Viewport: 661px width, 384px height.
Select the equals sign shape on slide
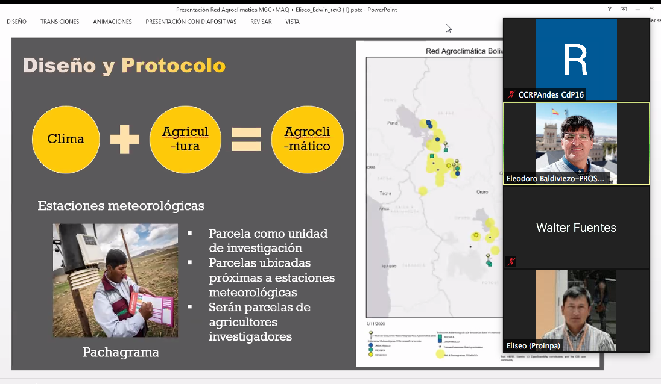(x=246, y=139)
